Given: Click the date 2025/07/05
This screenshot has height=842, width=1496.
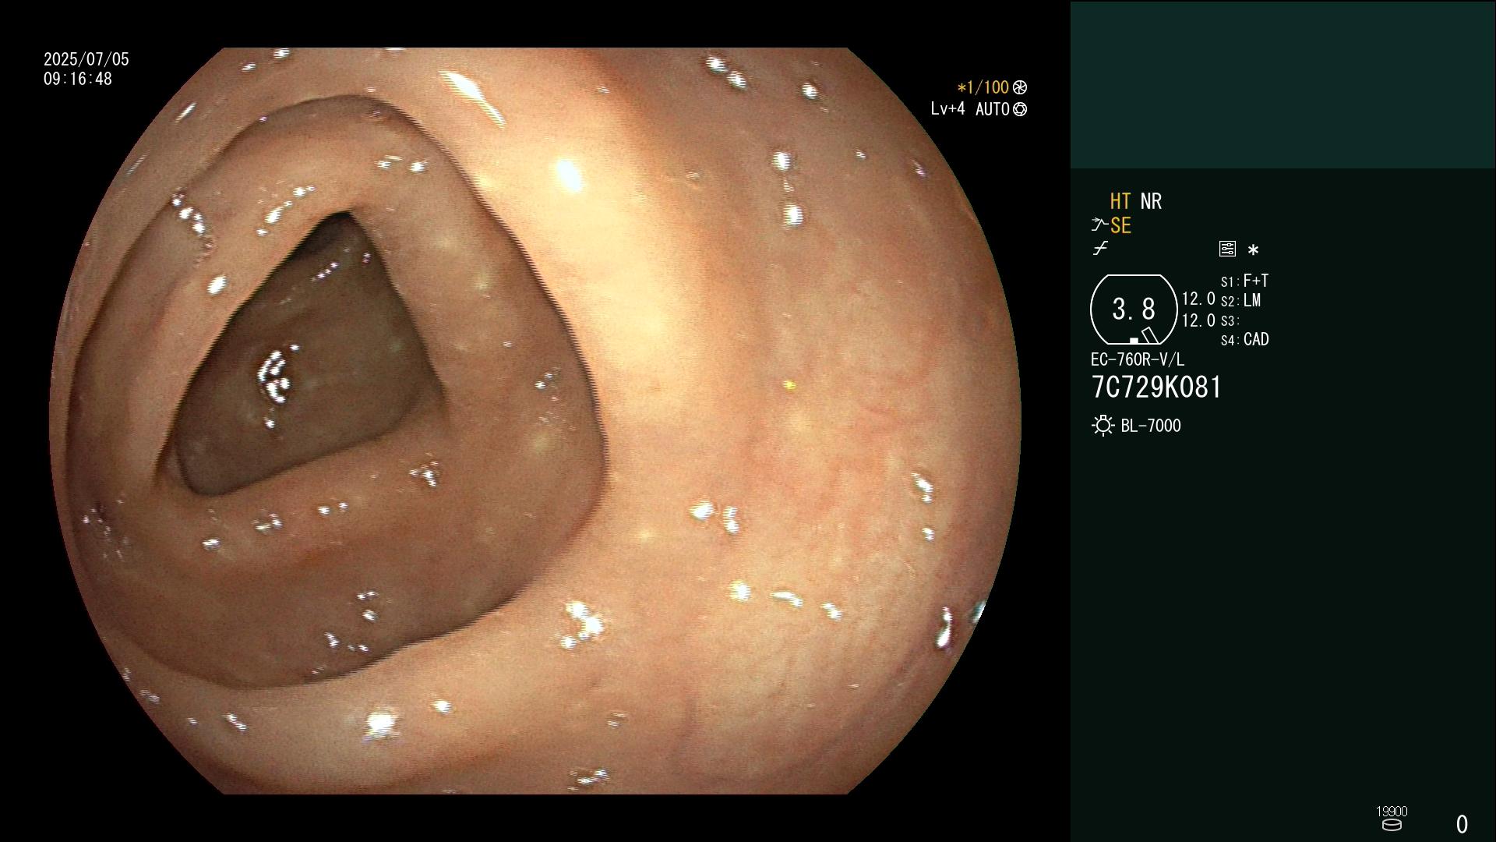Looking at the screenshot, I should (86, 59).
